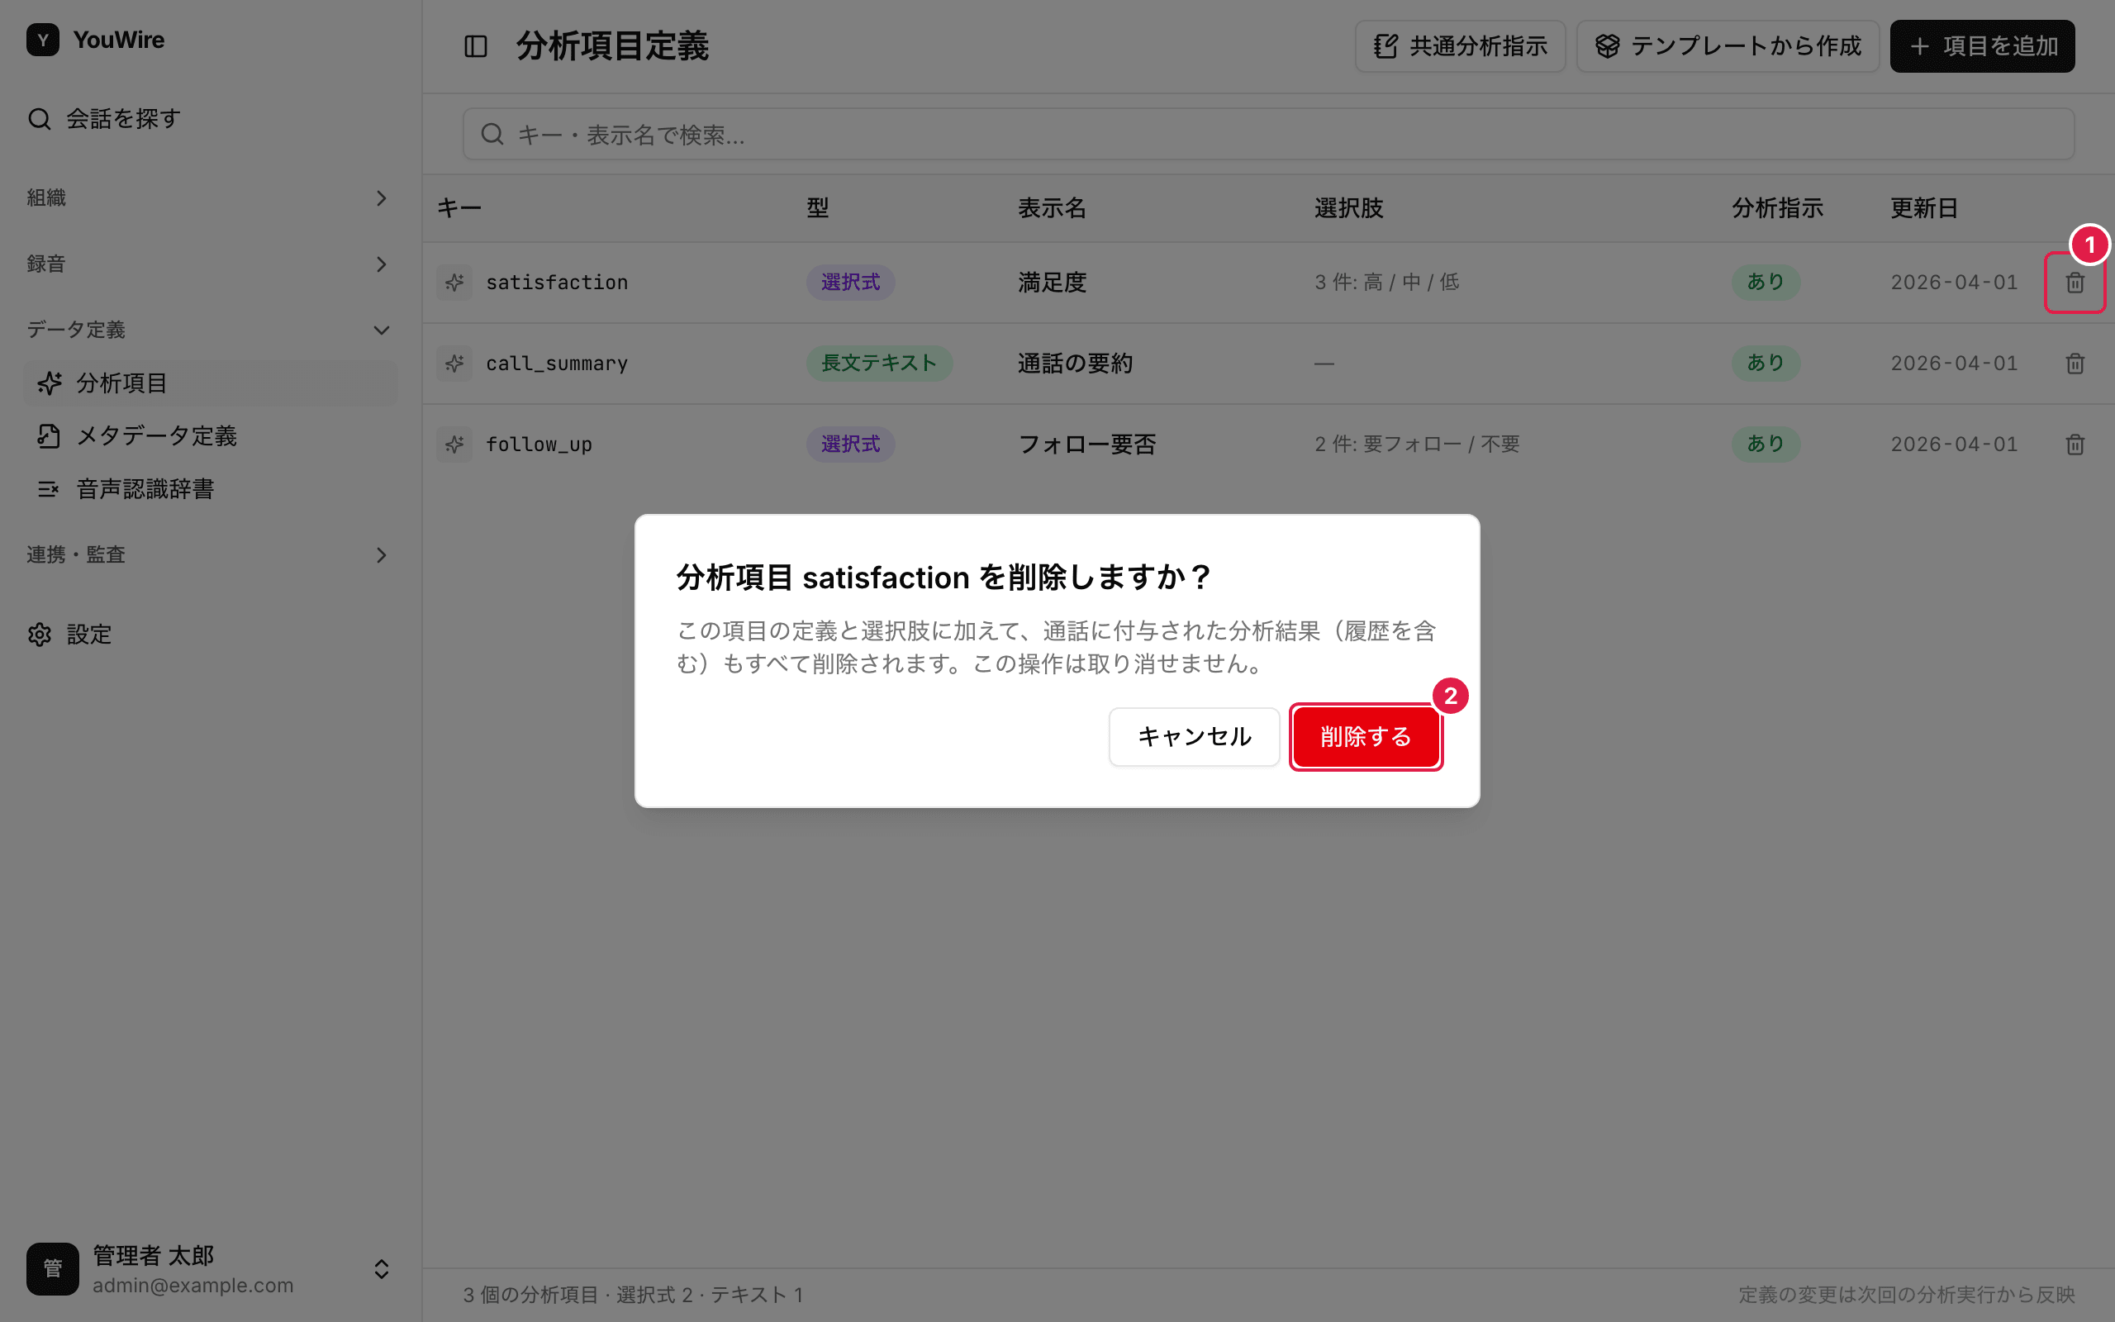Viewport: 2115px width, 1322px height.
Task: Click the search icon beside 会話を探す
Action: 40,119
